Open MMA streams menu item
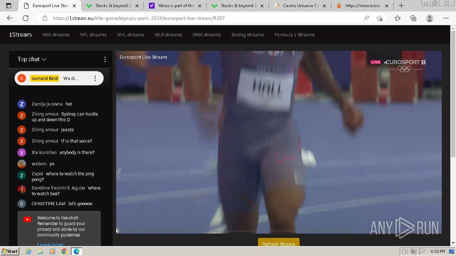This screenshot has width=456, height=256. [x=207, y=34]
